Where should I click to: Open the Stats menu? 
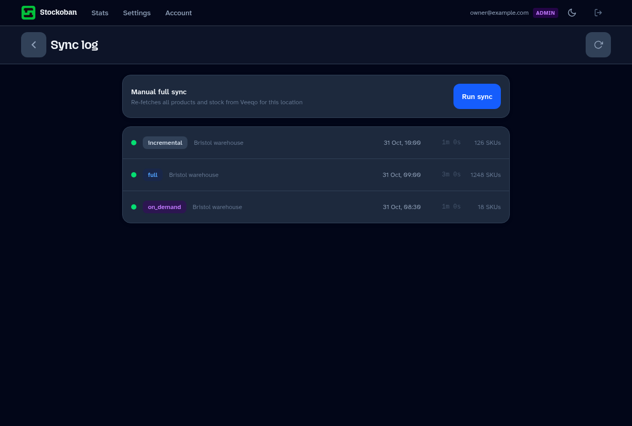[x=100, y=13]
